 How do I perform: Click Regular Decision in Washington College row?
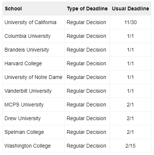pos(87,146)
